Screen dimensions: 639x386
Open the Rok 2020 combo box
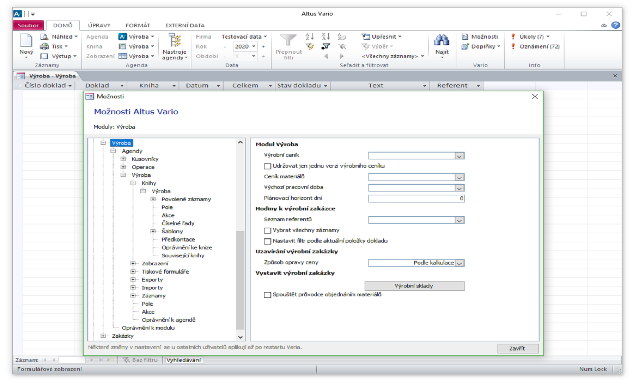tap(245, 47)
